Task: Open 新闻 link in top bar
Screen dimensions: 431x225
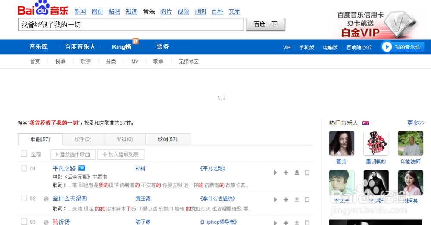Action: [80, 12]
